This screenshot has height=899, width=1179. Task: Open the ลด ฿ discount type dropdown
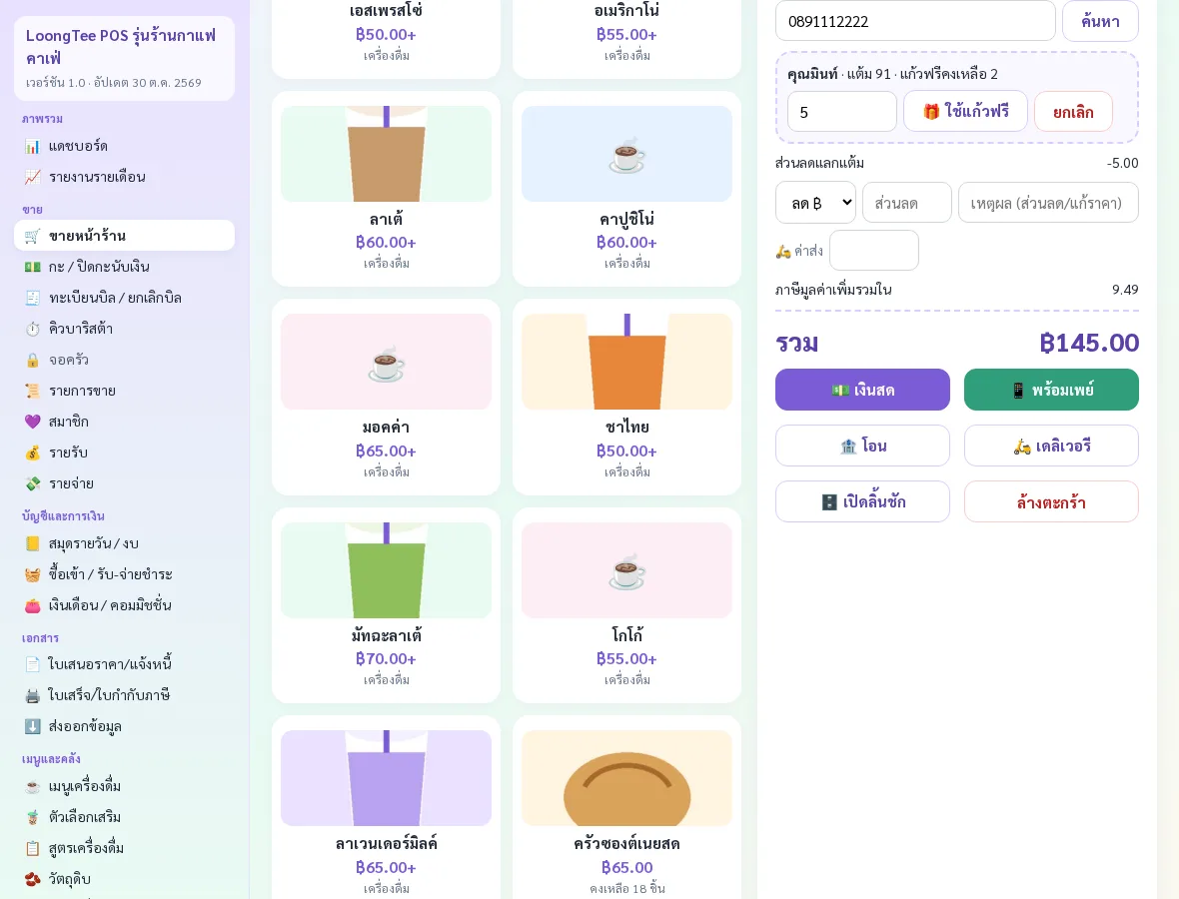point(815,203)
